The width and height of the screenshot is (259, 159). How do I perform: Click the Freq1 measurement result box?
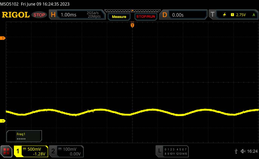(x=24, y=136)
